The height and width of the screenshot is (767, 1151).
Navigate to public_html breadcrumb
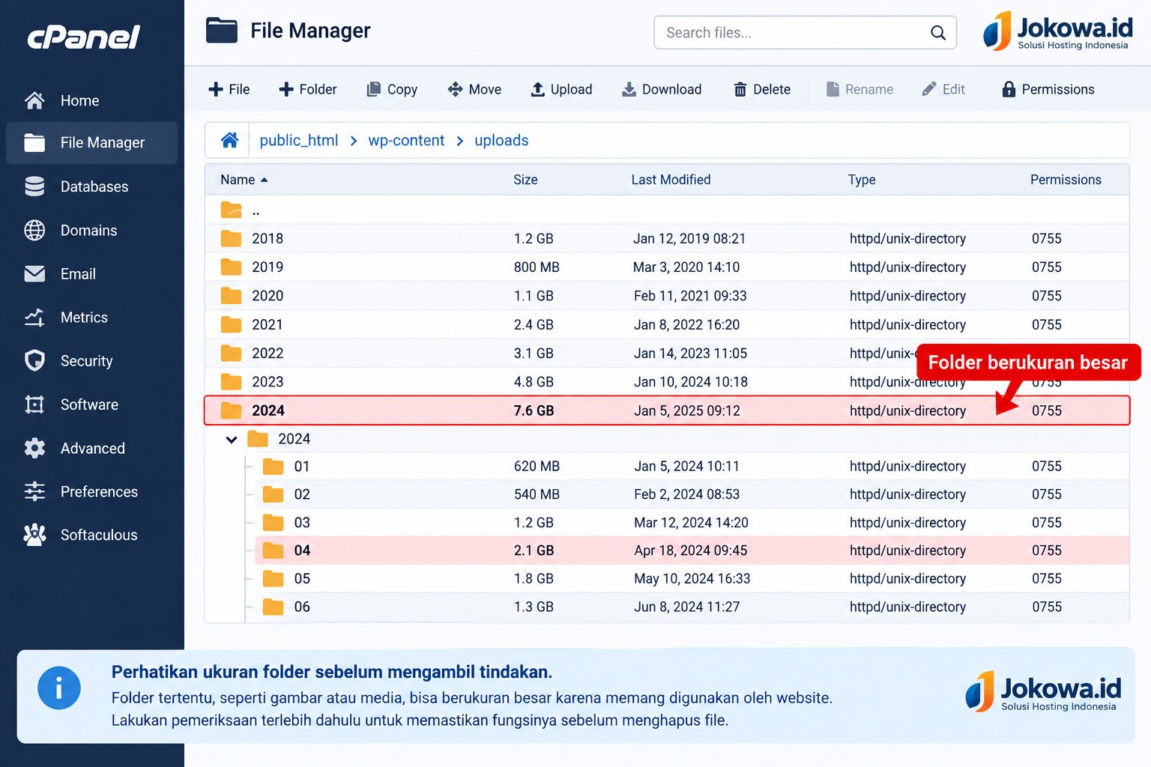[x=298, y=140]
